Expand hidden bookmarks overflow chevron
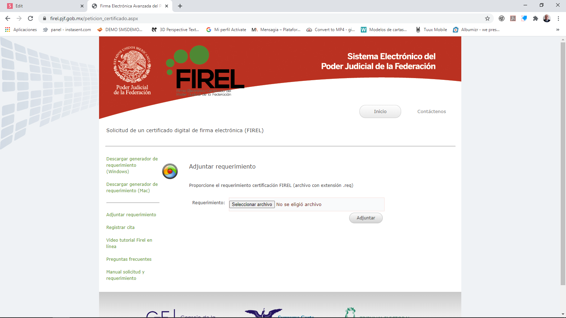This screenshot has height=318, width=566. tap(558, 30)
